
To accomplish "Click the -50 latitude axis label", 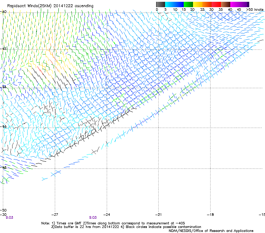I will click(3, 210).
